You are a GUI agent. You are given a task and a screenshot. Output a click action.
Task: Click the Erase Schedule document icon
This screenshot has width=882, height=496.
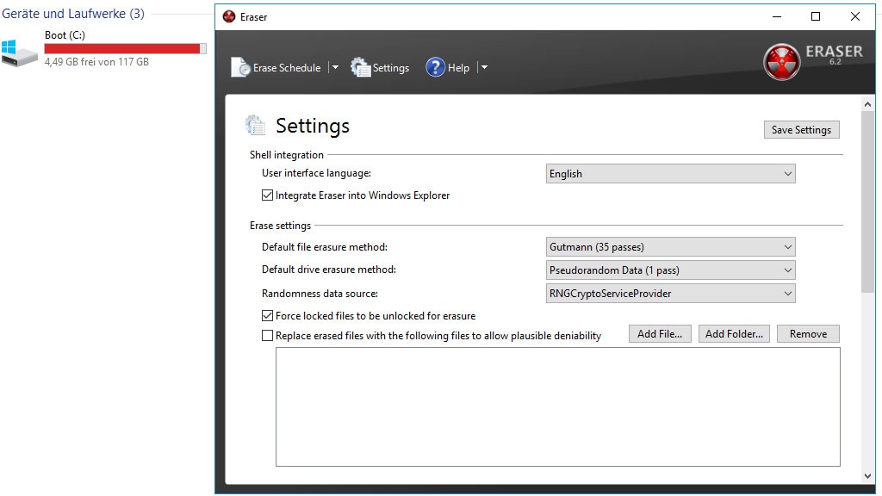point(240,67)
